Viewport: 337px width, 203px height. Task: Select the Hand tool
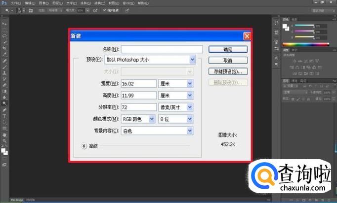pyautogui.click(x=4, y=135)
